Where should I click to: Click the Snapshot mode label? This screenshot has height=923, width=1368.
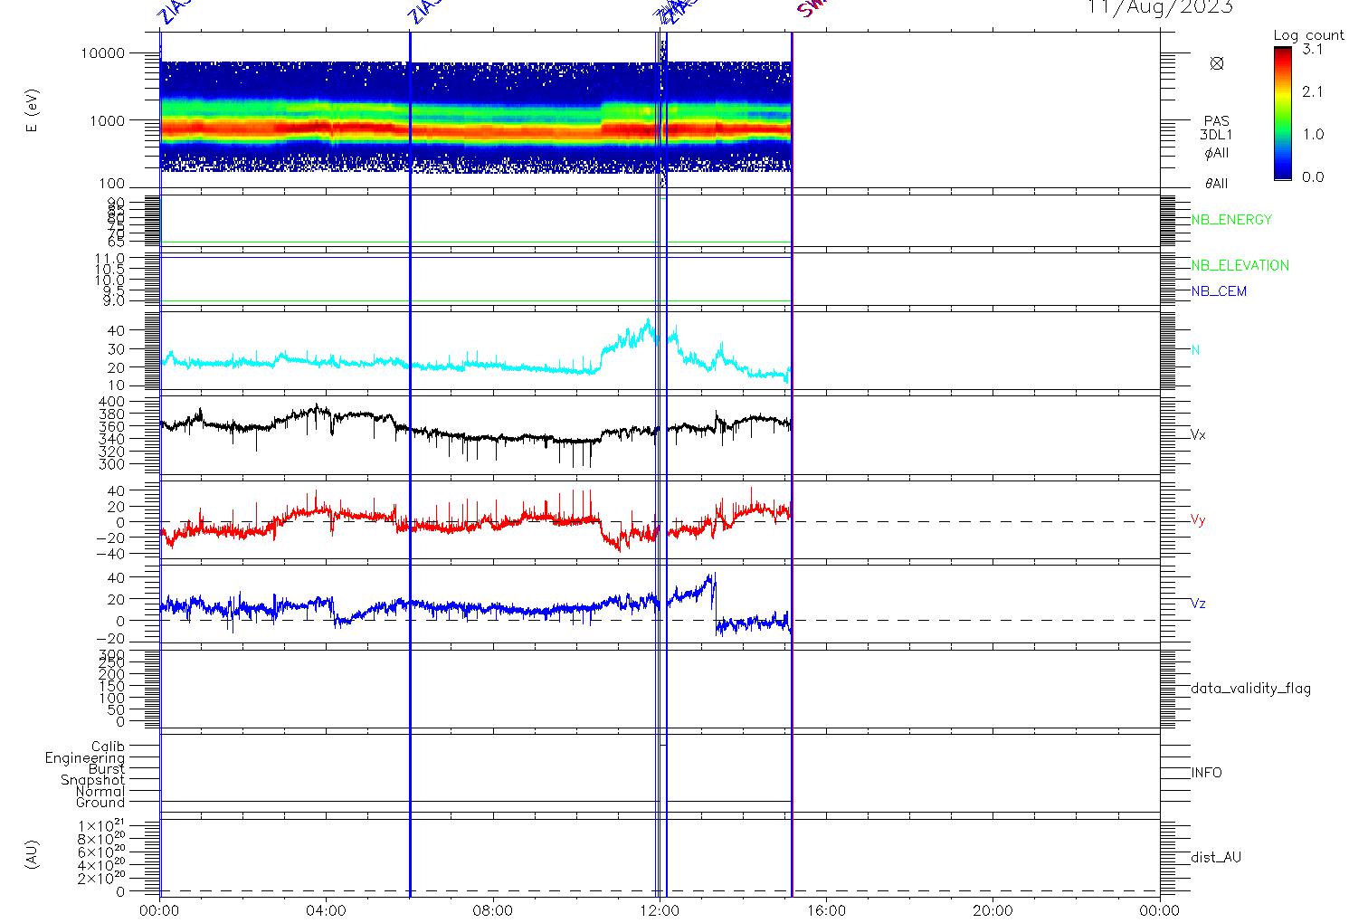92,780
